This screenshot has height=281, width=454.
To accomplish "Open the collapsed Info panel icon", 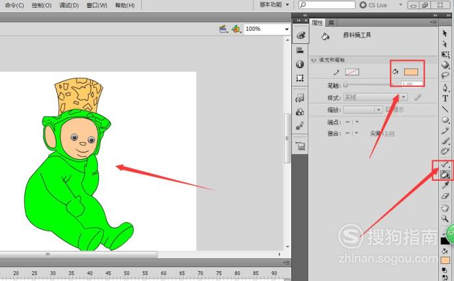I will click(300, 64).
